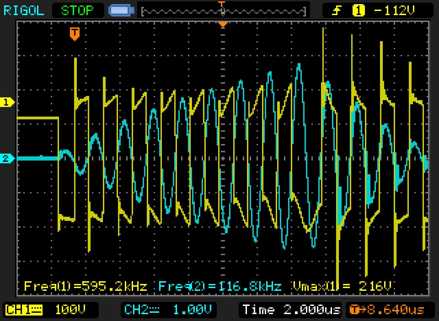This screenshot has width=439, height=321.
Task: Select the cyan channel 2 ground marker
Action: pos(7,159)
